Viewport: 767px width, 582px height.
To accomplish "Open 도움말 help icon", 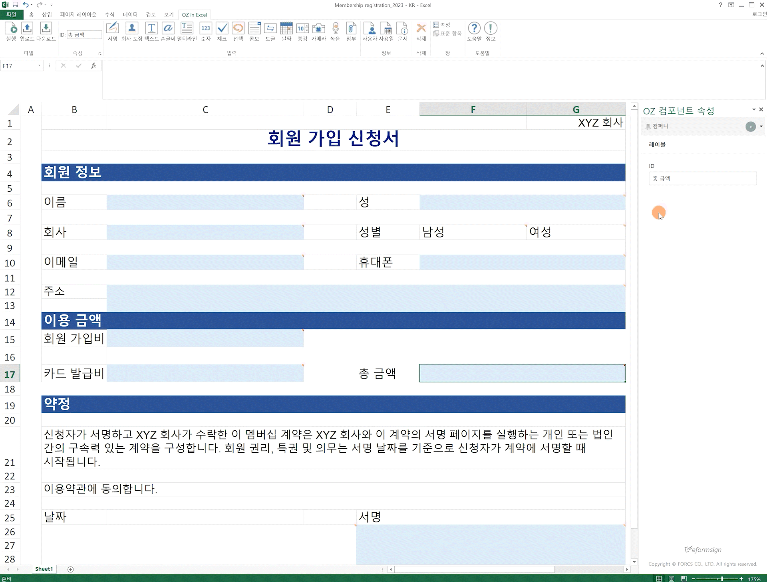I will click(x=474, y=32).
